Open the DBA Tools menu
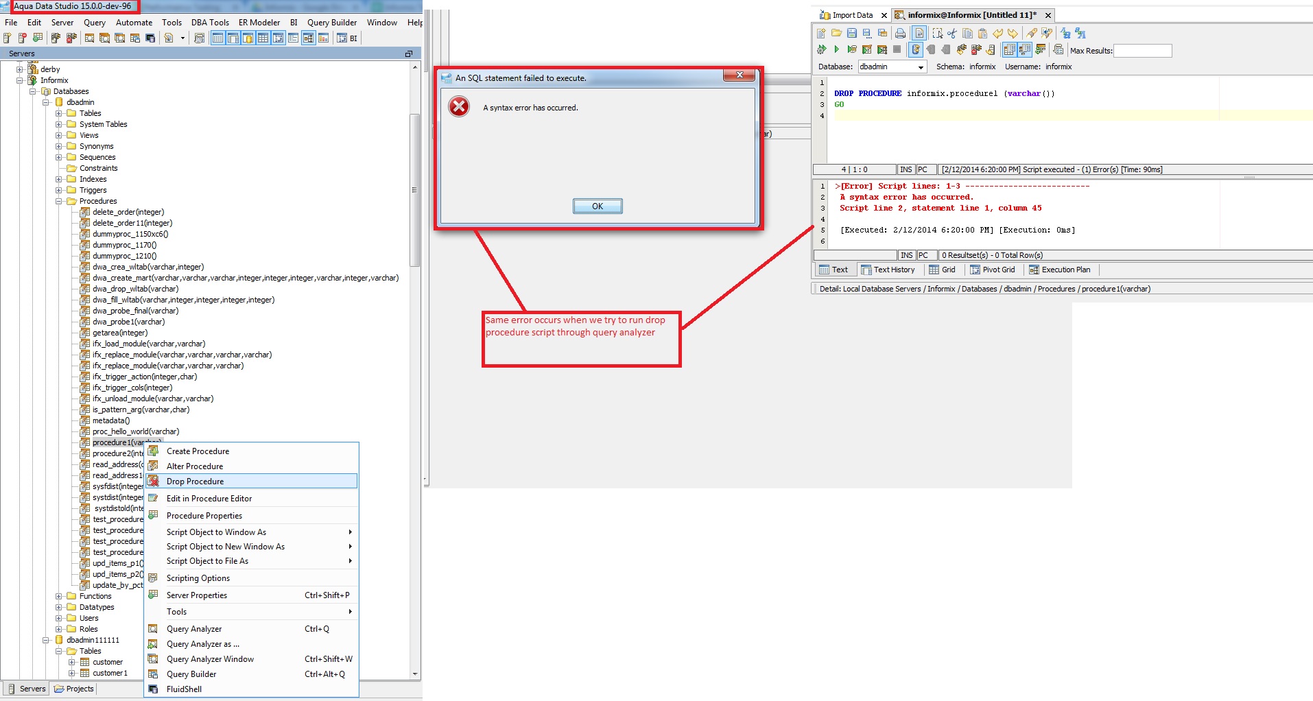1313x701 pixels. pos(210,22)
